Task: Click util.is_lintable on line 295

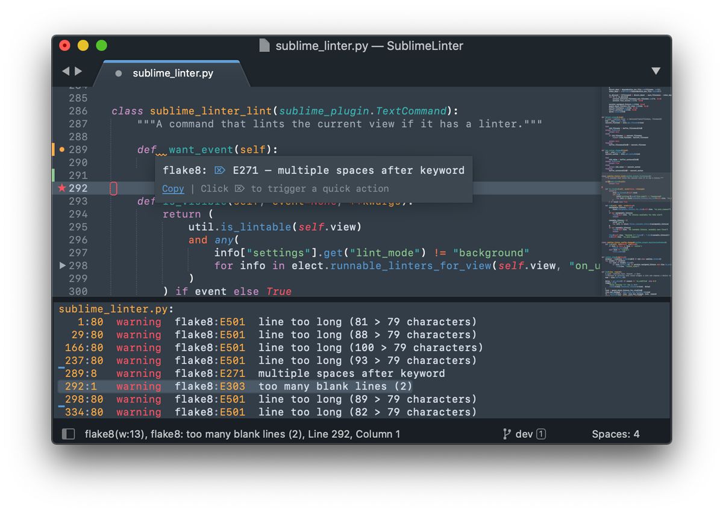Action: pyautogui.click(x=240, y=227)
